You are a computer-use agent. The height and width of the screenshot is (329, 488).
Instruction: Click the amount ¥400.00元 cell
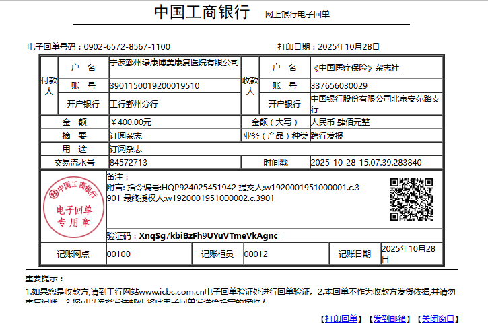point(131,122)
